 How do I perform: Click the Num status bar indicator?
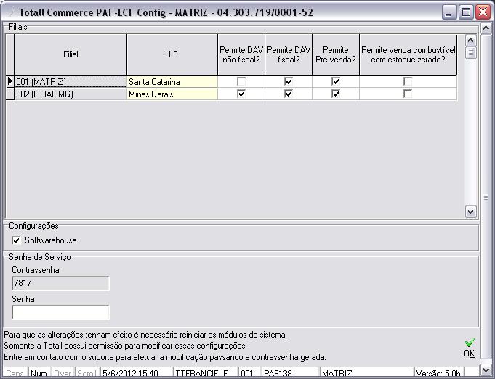[39, 373]
